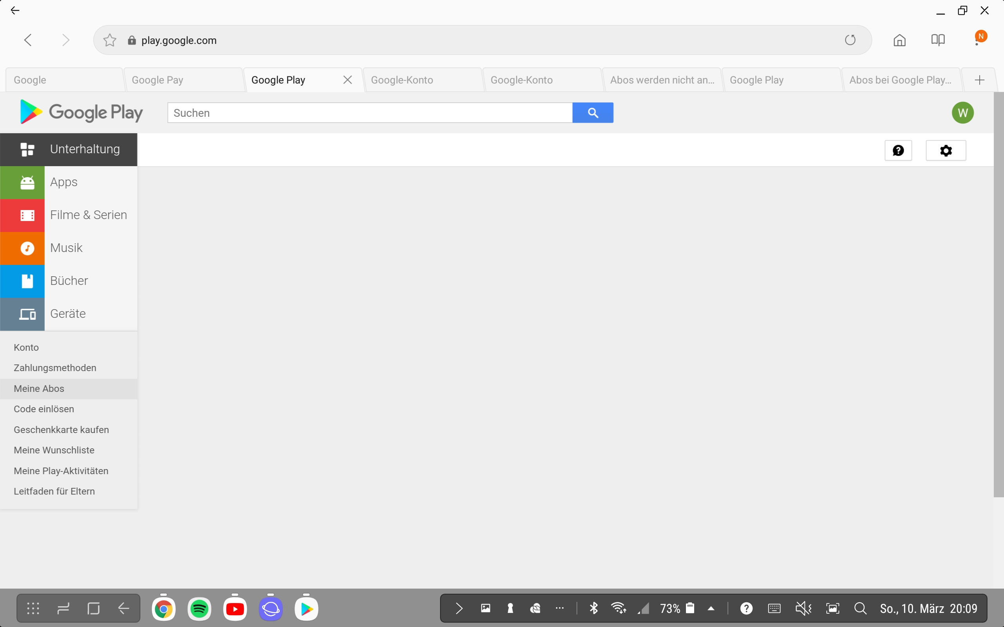Focus the Suchen search field
1004x627 pixels.
[x=370, y=113]
